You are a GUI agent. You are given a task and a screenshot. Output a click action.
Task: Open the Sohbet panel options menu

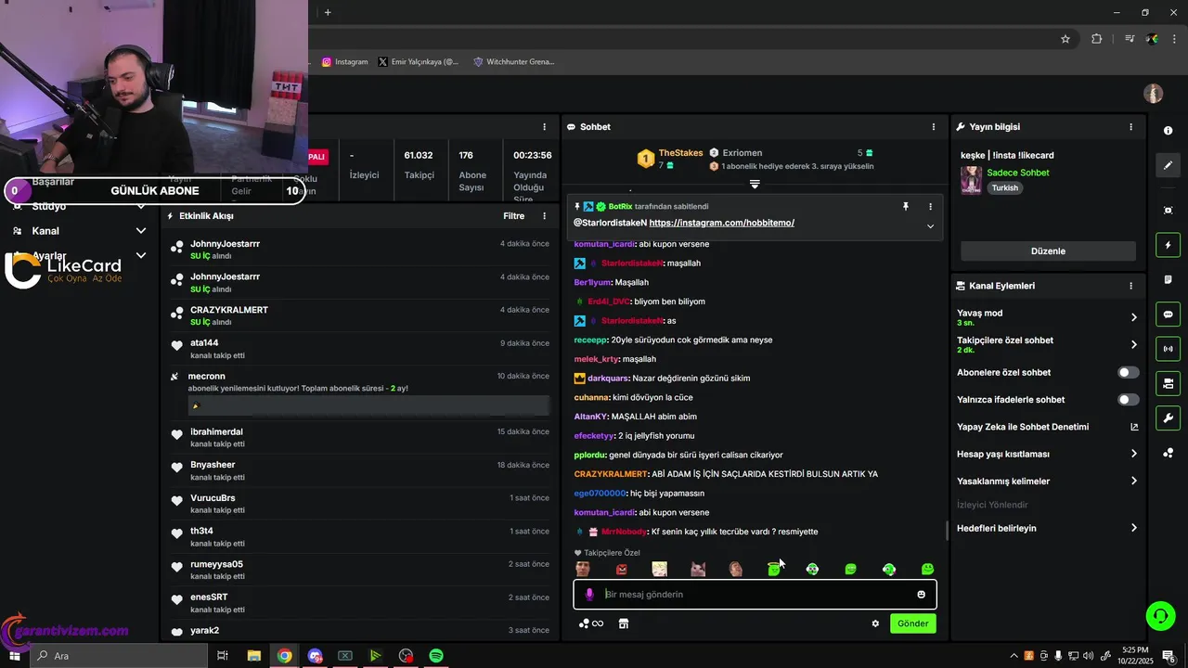pos(934,126)
